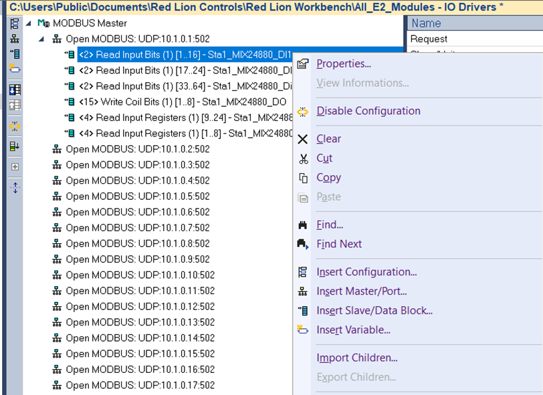Choose Disable Configuration in the context menu
Image resolution: width=543 pixels, height=395 pixels.
point(368,111)
